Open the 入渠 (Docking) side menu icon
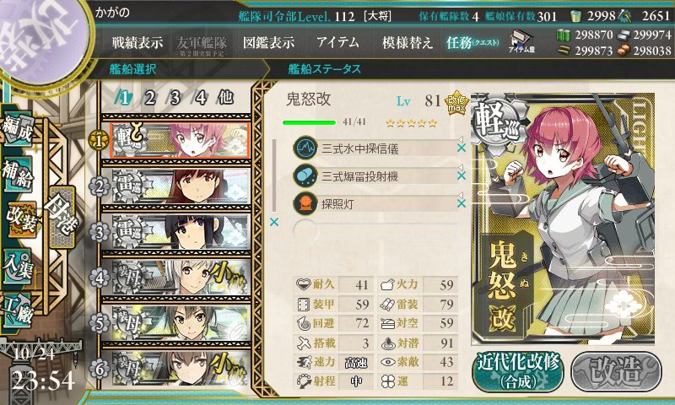675x405 pixels. tap(18, 266)
